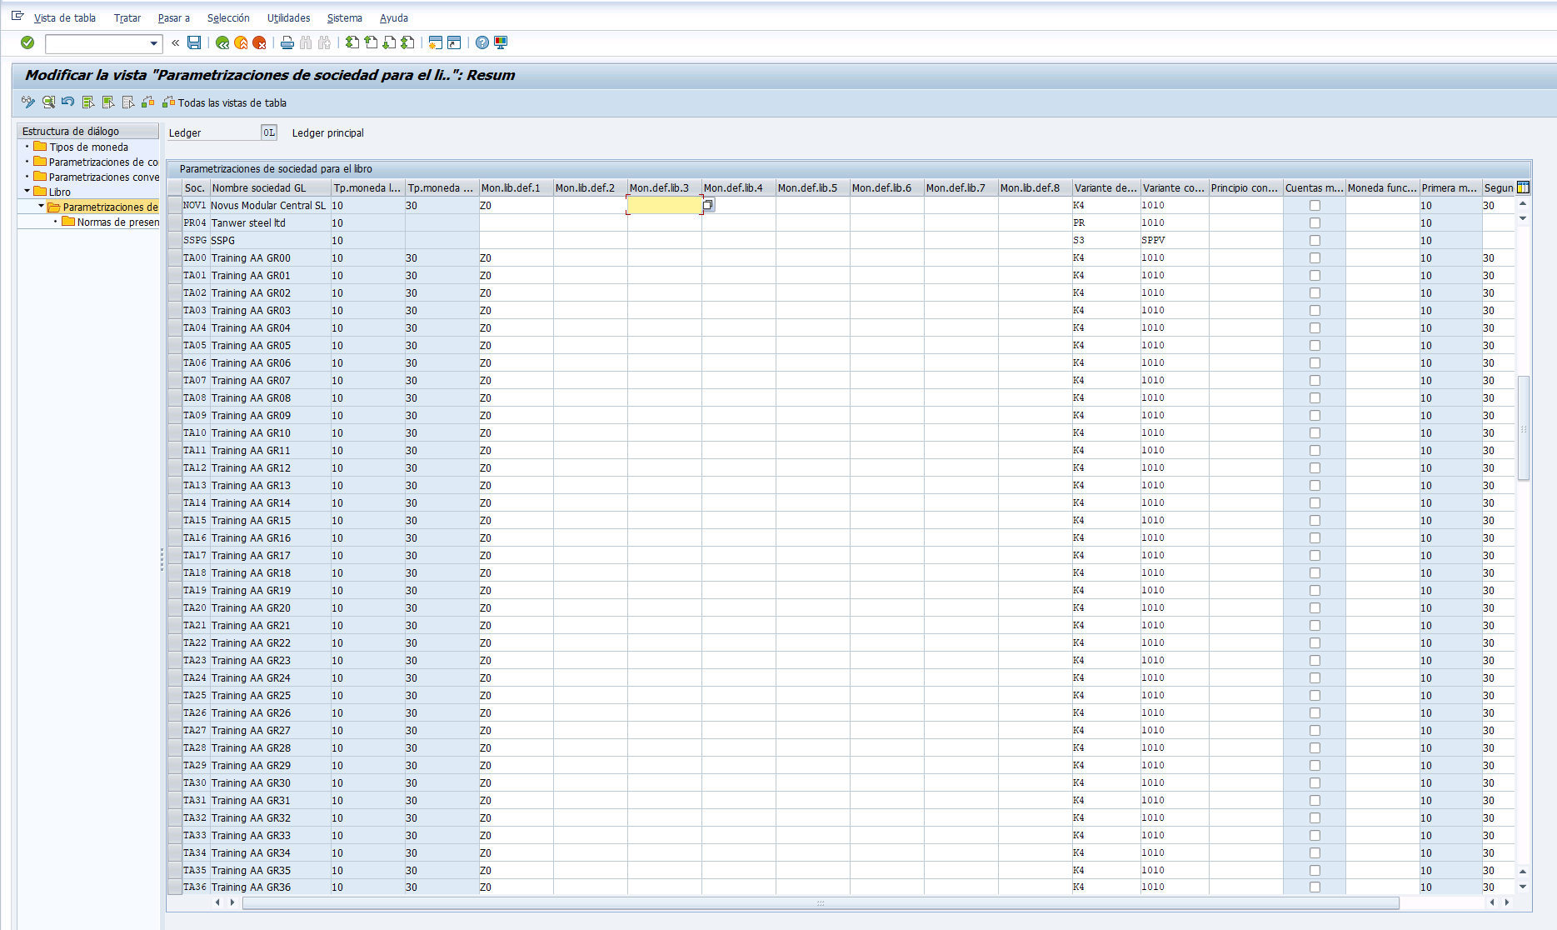Image resolution: width=1557 pixels, height=930 pixels.
Task: Click the orange Exit icon
Action: point(241,42)
